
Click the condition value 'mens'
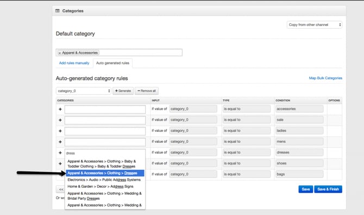(x=299, y=142)
